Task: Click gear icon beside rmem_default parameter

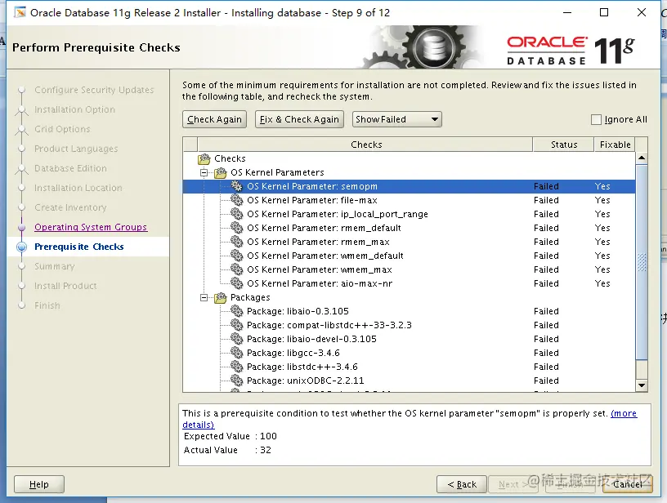Action: coord(236,228)
